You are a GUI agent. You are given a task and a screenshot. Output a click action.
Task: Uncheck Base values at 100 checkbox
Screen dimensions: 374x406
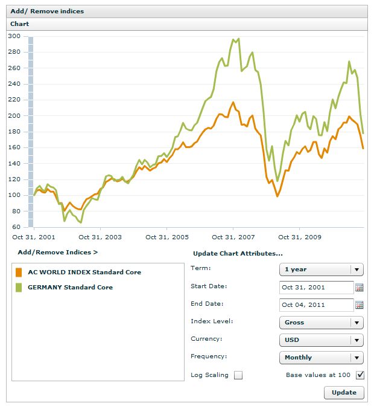tap(360, 375)
